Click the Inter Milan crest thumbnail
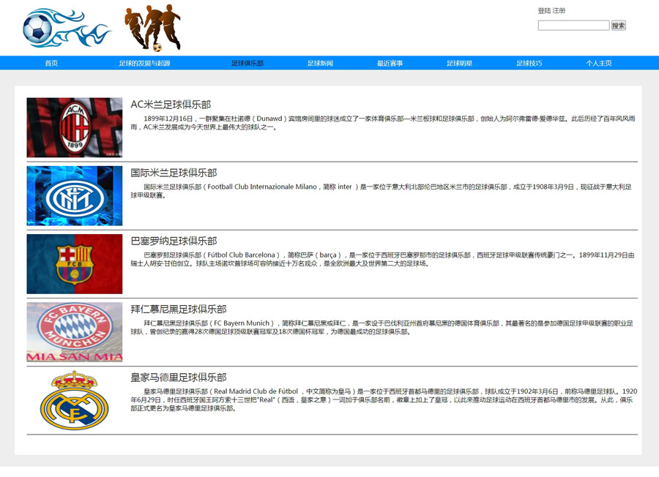Screen dimensions: 659x477 pyautogui.click(x=75, y=195)
